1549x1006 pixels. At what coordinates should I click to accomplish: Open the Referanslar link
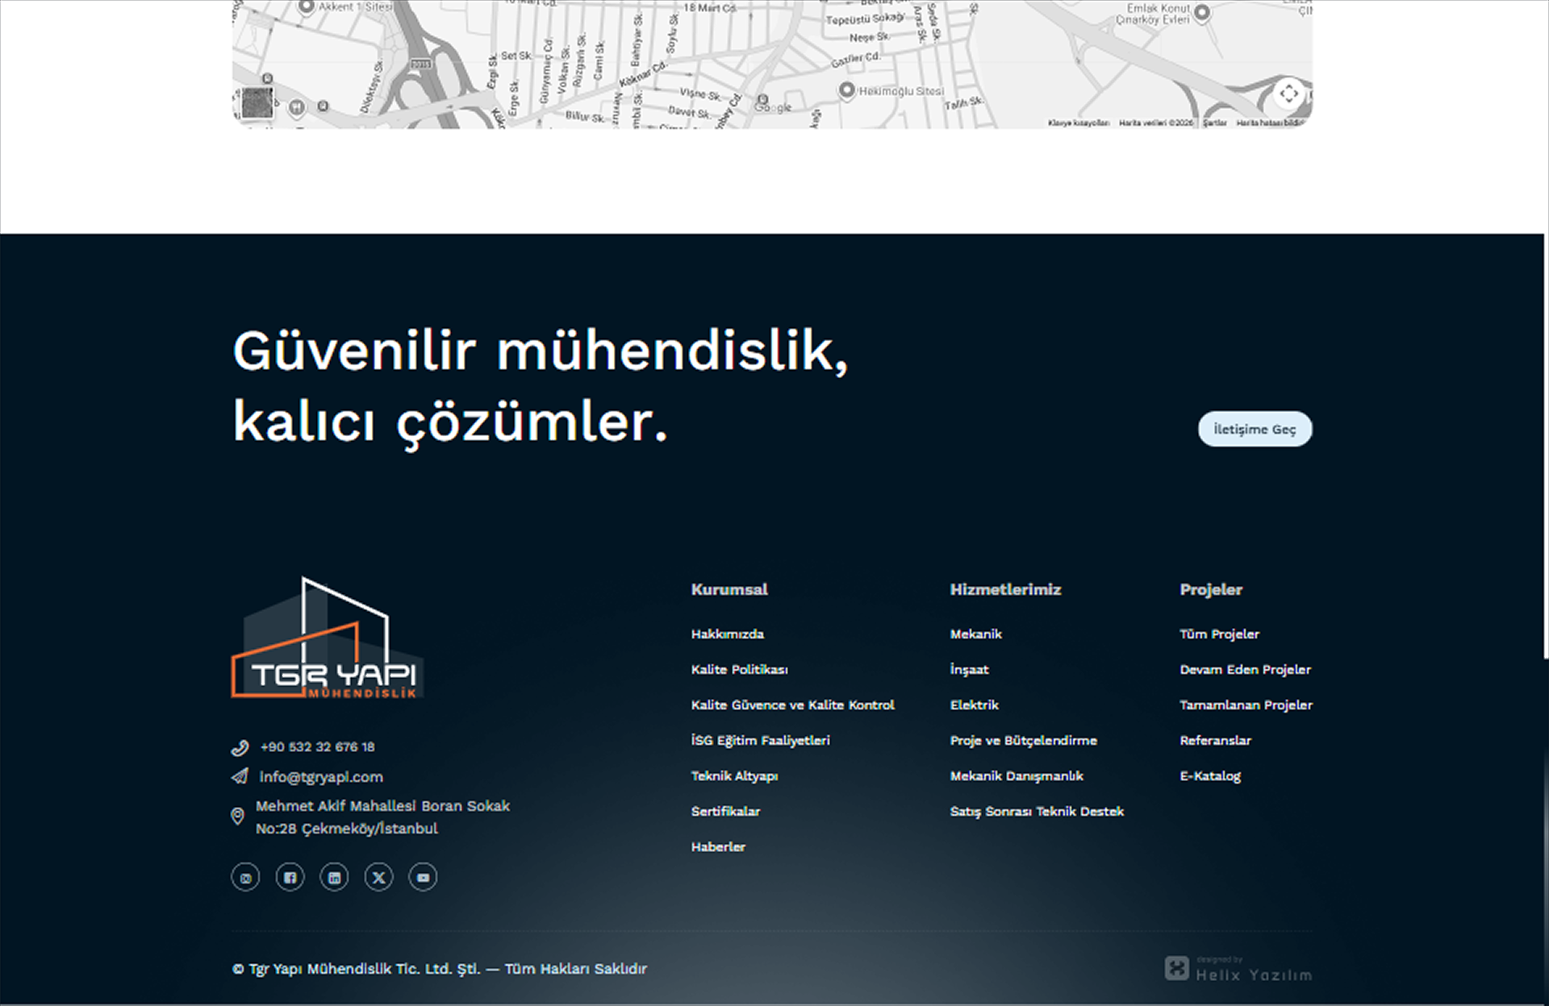coord(1215,740)
